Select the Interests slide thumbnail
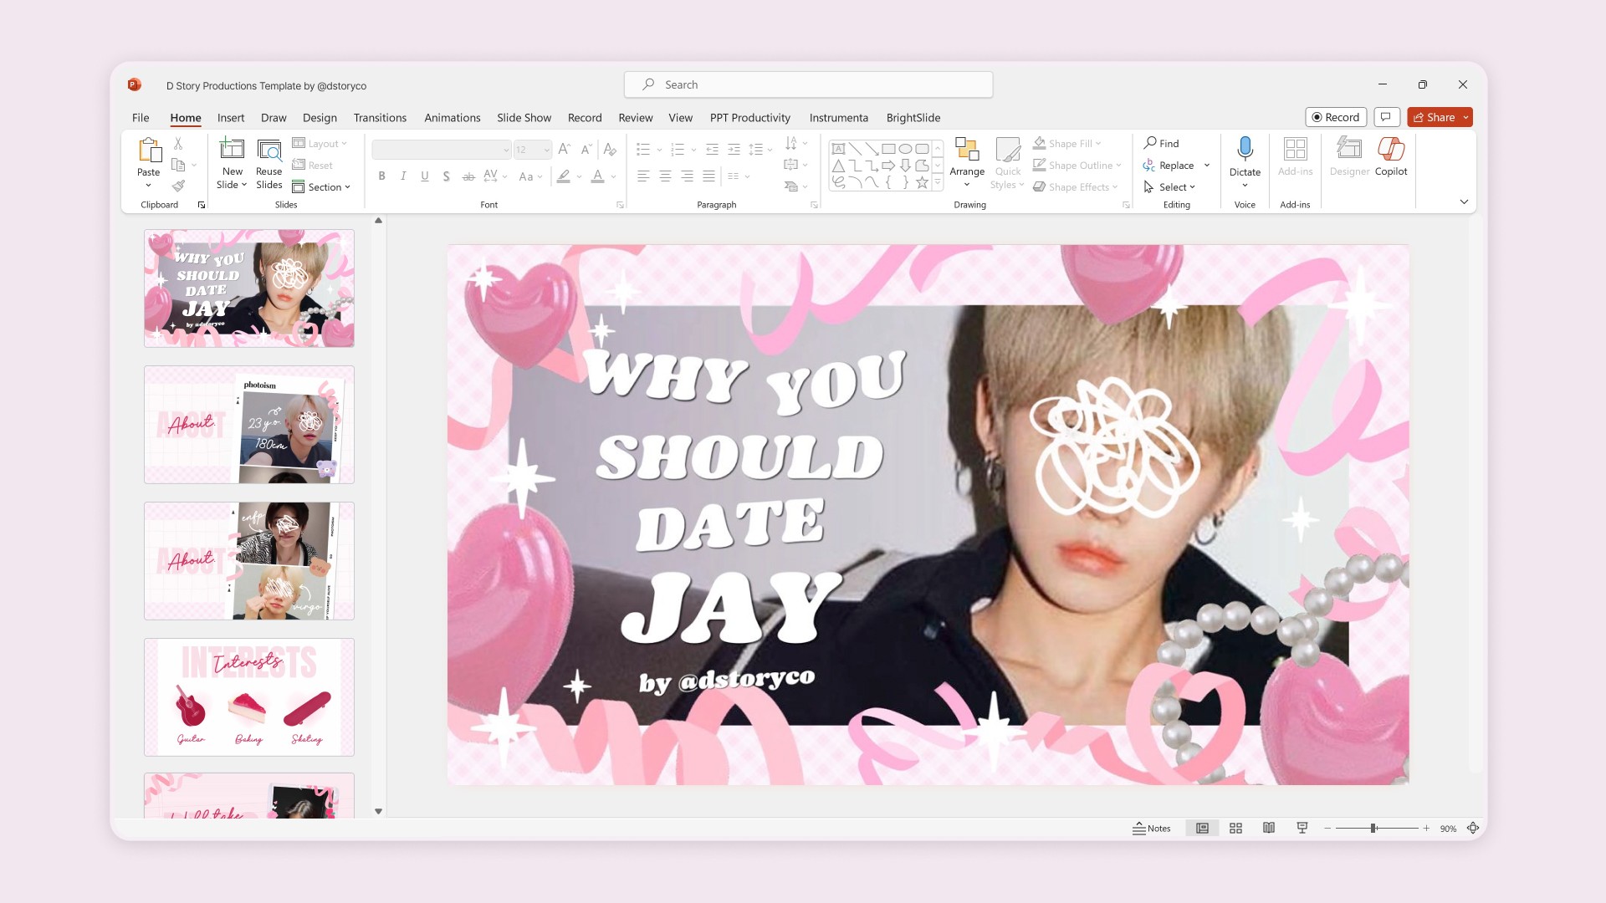 [249, 696]
